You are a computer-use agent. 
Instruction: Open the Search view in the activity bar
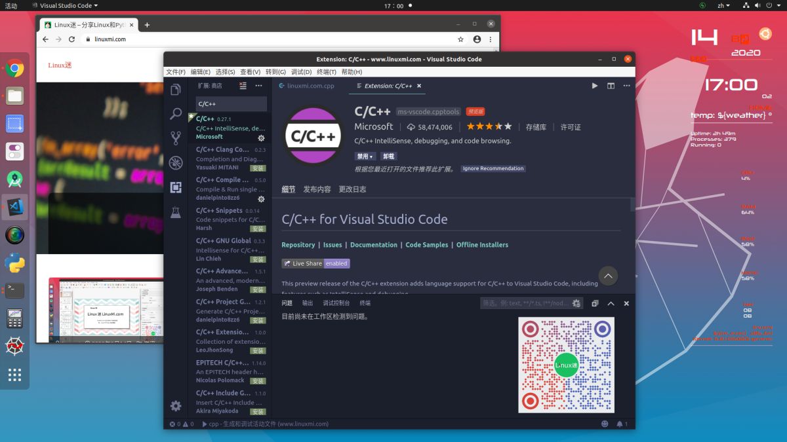pyautogui.click(x=175, y=114)
